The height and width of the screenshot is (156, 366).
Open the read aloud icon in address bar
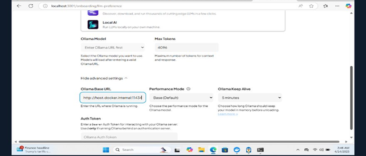(301, 6)
